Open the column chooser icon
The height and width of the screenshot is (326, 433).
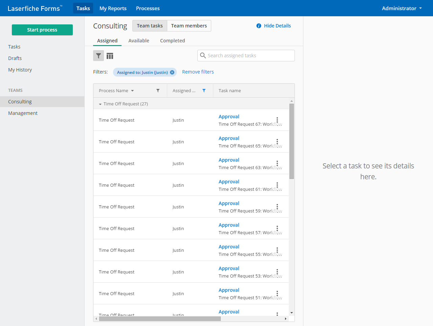point(110,56)
